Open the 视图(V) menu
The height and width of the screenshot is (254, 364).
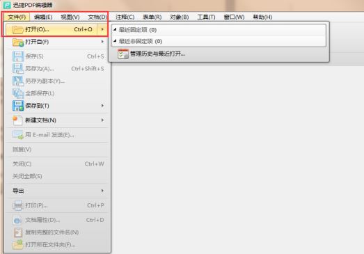click(70, 17)
